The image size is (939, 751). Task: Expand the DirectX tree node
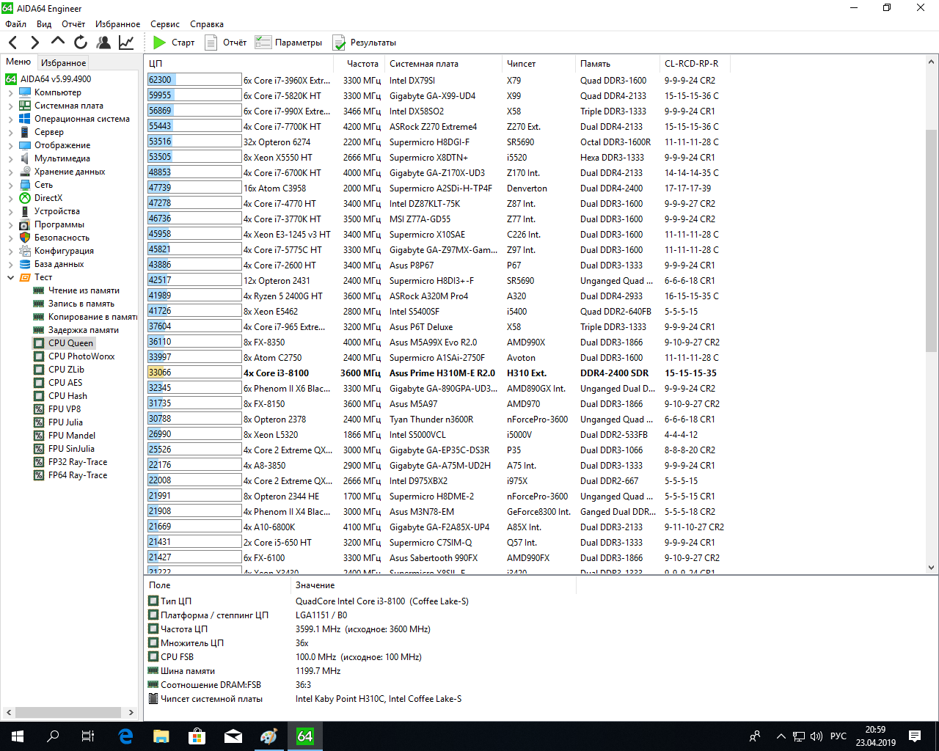(10, 198)
